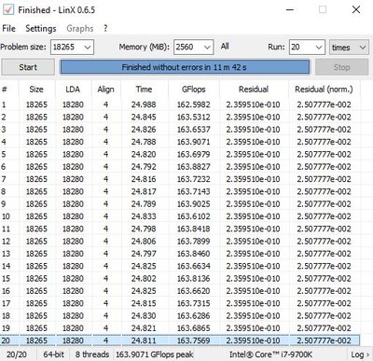Open the Log panel in status bar

(x=360, y=354)
